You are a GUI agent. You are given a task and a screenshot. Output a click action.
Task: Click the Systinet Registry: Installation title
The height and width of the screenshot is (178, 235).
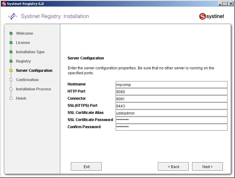tap(55, 16)
